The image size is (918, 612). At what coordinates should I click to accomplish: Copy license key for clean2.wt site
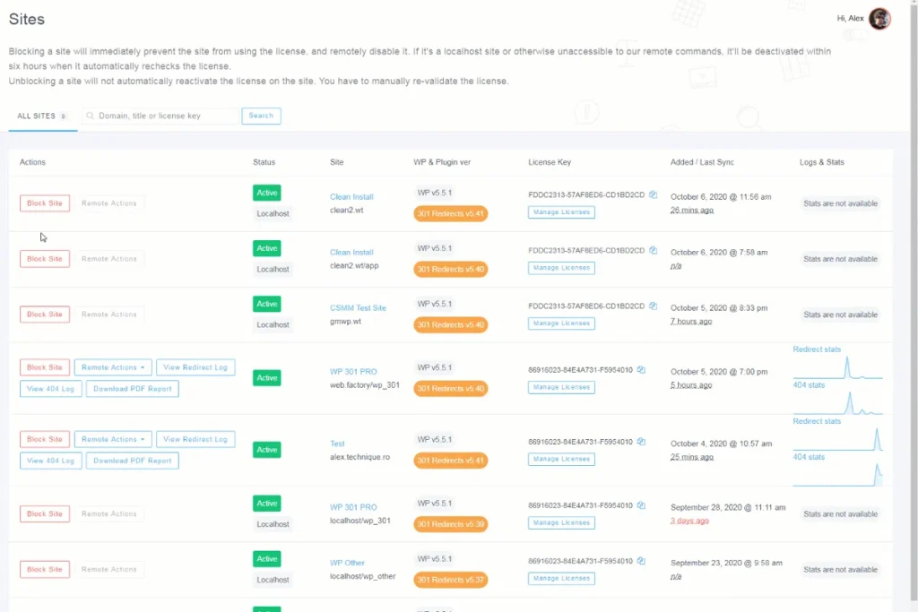pyautogui.click(x=654, y=194)
